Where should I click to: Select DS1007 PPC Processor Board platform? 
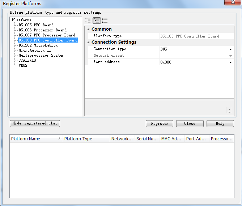pyautogui.click(x=47, y=35)
